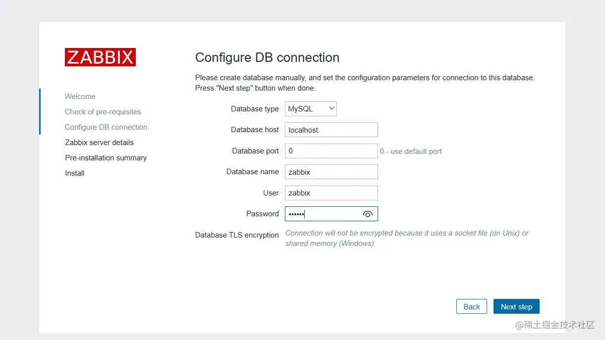The height and width of the screenshot is (340, 605).
Task: Focus the Database name field
Action: click(x=331, y=172)
